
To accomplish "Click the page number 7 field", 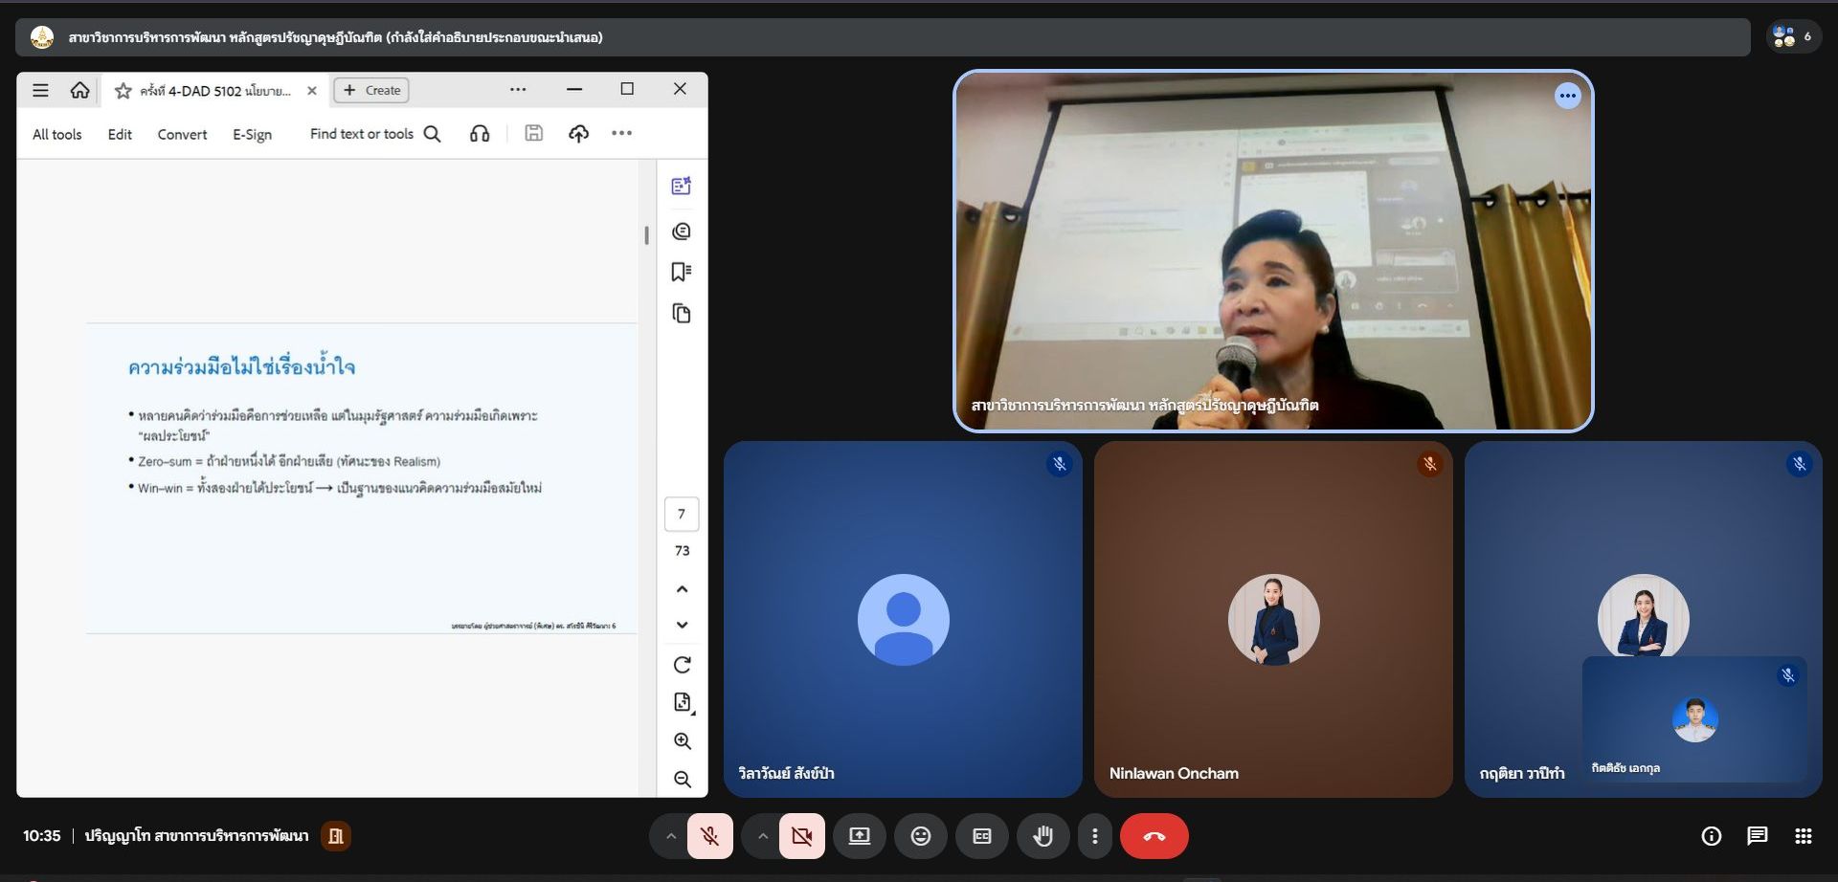I will coord(682,515).
